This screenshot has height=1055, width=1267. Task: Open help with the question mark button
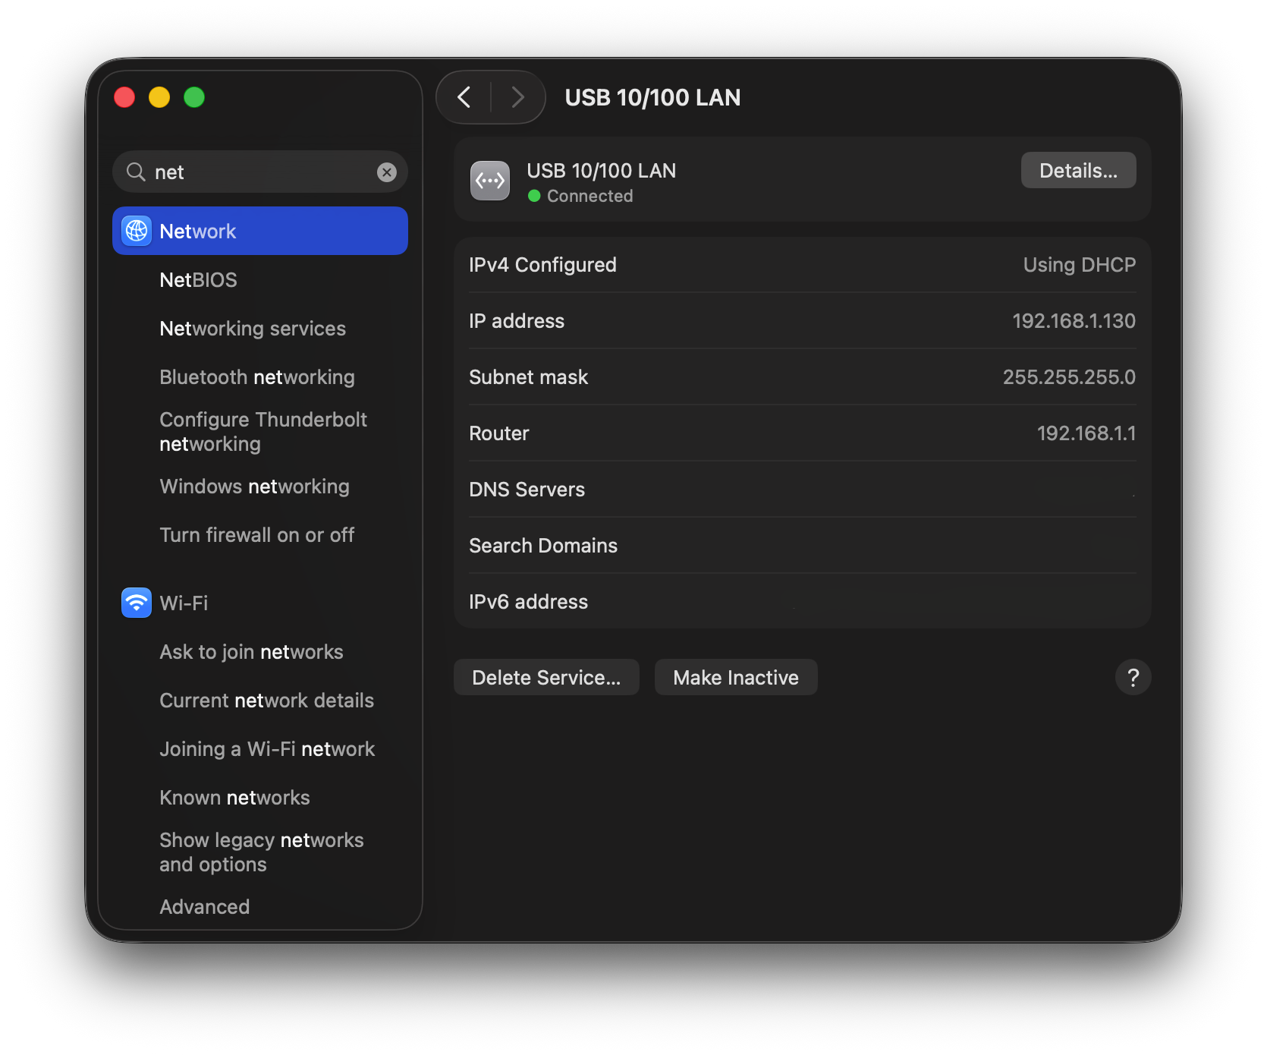(1133, 677)
